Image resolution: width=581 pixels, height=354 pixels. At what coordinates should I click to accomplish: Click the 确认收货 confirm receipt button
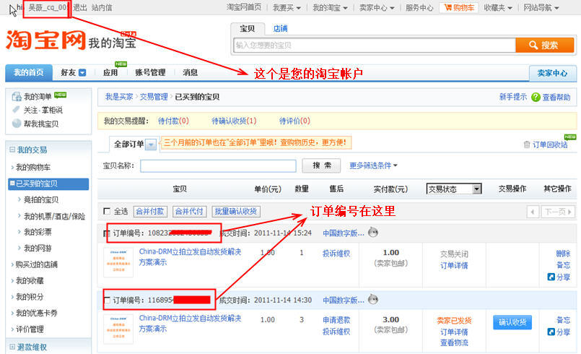coord(512,322)
